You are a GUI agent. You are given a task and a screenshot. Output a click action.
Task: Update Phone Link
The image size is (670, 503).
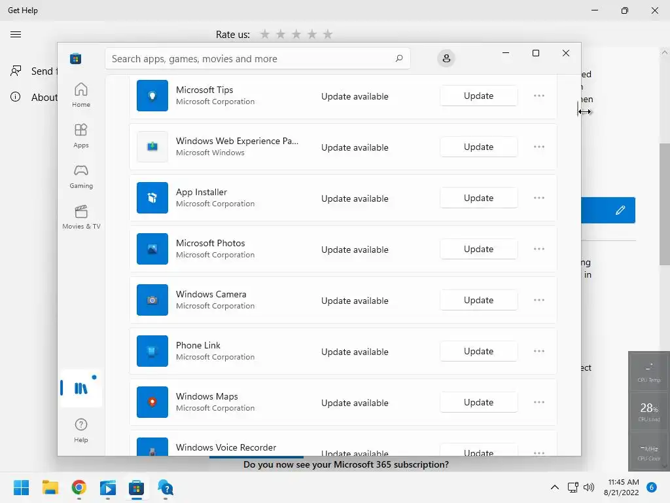(x=478, y=351)
